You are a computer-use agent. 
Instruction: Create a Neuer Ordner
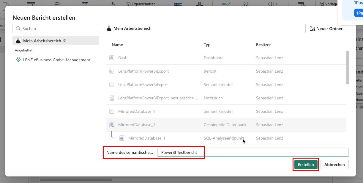pyautogui.click(x=326, y=29)
